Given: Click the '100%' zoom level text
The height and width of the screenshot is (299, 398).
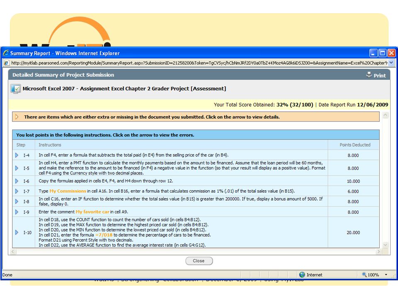Looking at the screenshot, I should [373, 275].
